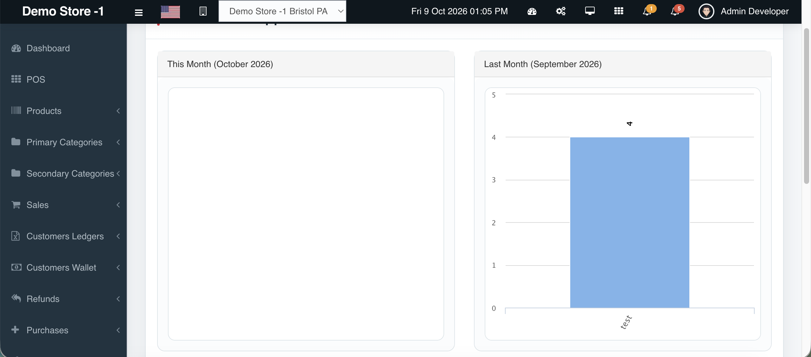This screenshot has height=357, width=811.
Task: Click the Secondary Categories folder icon
Action: click(x=16, y=173)
